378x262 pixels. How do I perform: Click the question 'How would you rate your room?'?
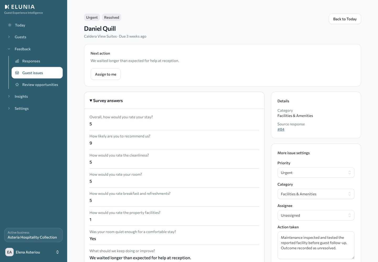coord(115,174)
